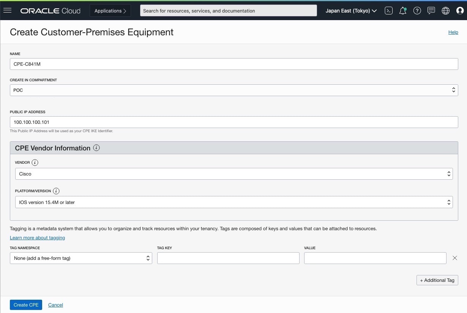
Task: Click the Name field with CPE-C841M
Action: click(x=234, y=64)
